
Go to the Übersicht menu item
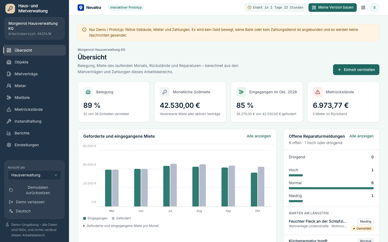pyautogui.click(x=34, y=50)
